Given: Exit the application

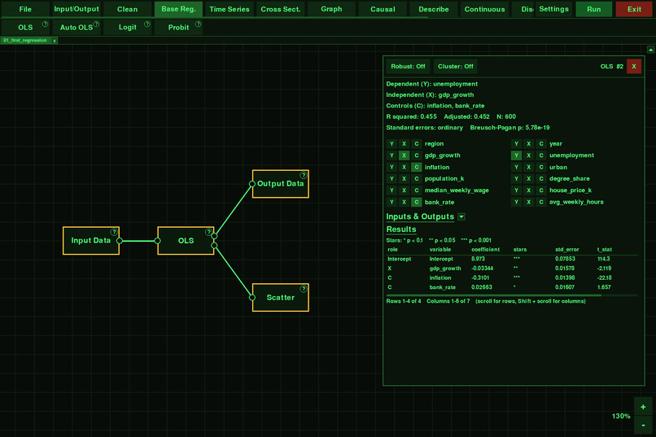Looking at the screenshot, I should (634, 9).
